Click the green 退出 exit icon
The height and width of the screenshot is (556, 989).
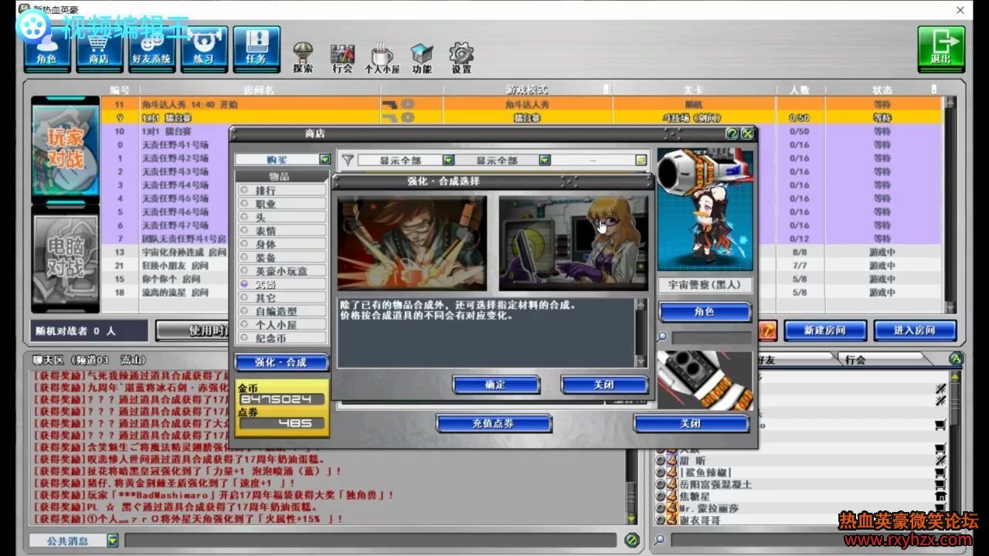click(940, 49)
